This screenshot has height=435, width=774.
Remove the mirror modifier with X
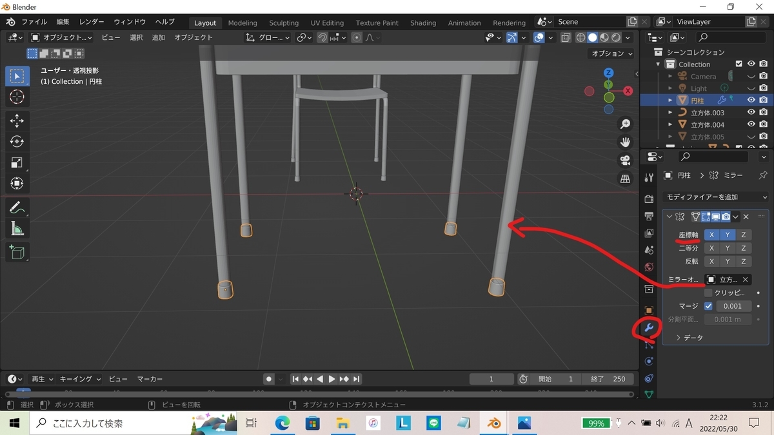(746, 217)
